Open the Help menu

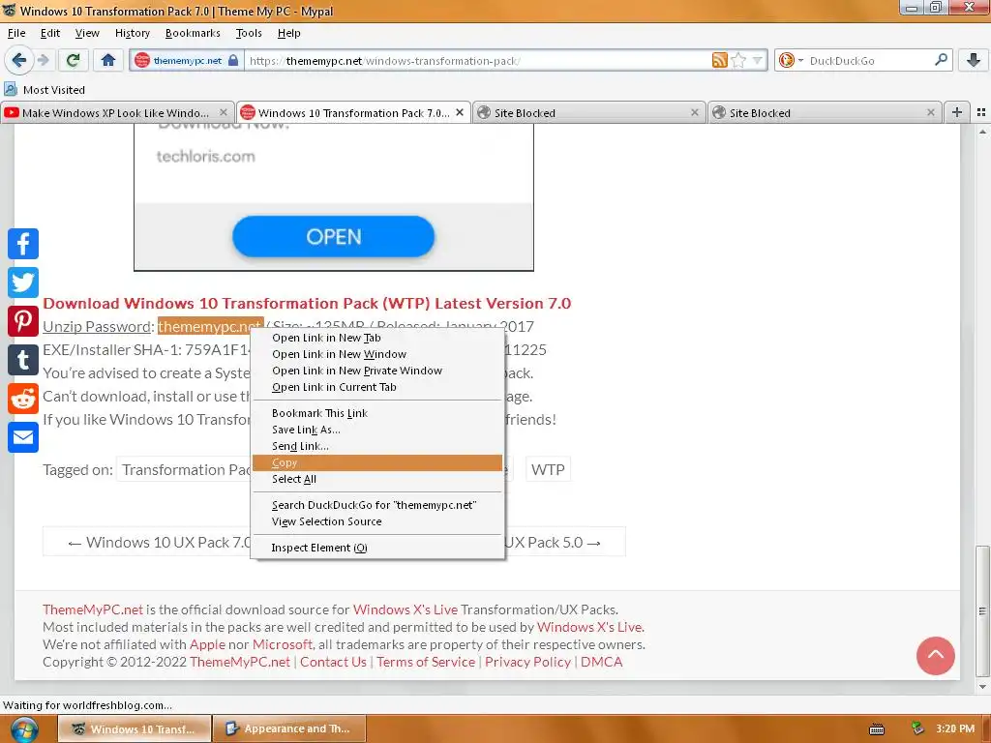coord(288,33)
